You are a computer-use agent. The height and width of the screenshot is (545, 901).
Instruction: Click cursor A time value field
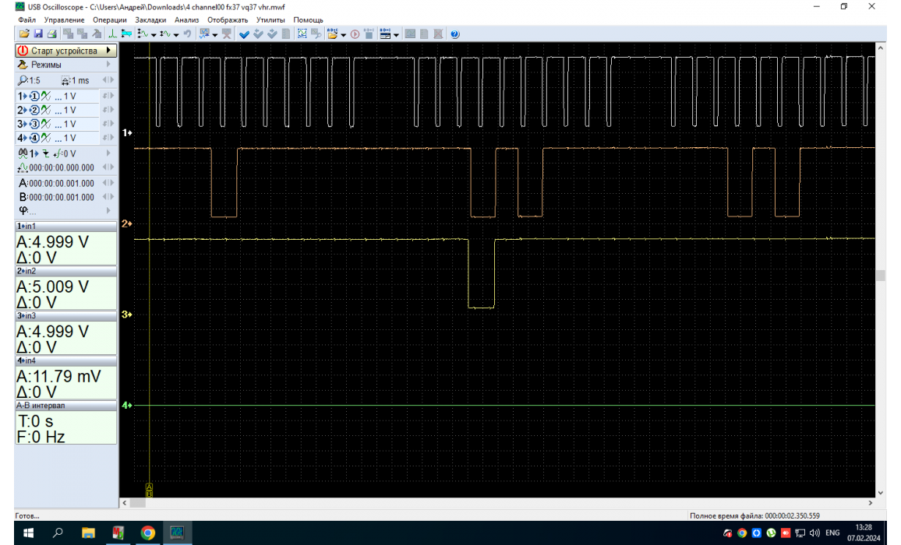click(x=61, y=183)
